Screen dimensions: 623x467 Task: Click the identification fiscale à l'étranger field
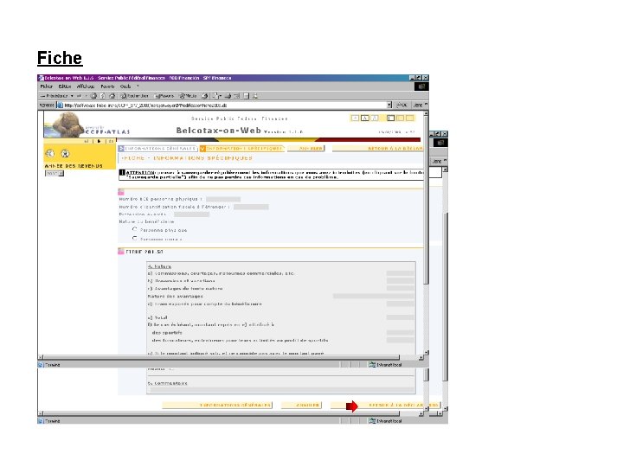pos(251,207)
